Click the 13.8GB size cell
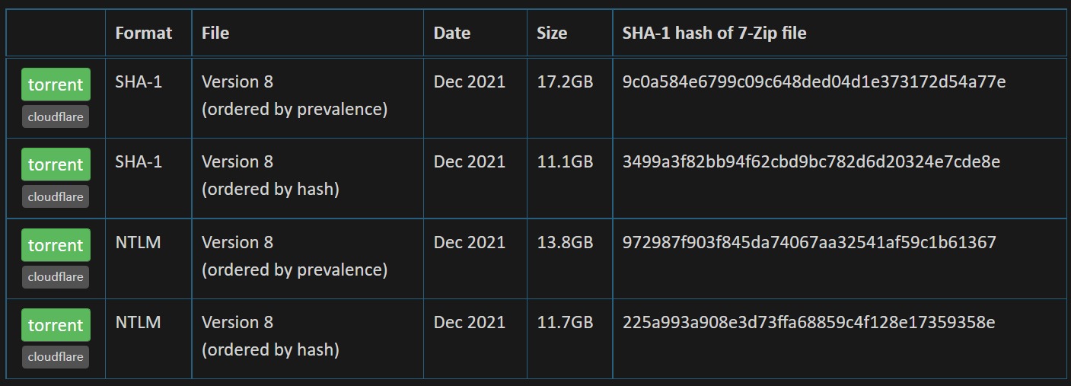The image size is (1071, 386). coord(565,242)
